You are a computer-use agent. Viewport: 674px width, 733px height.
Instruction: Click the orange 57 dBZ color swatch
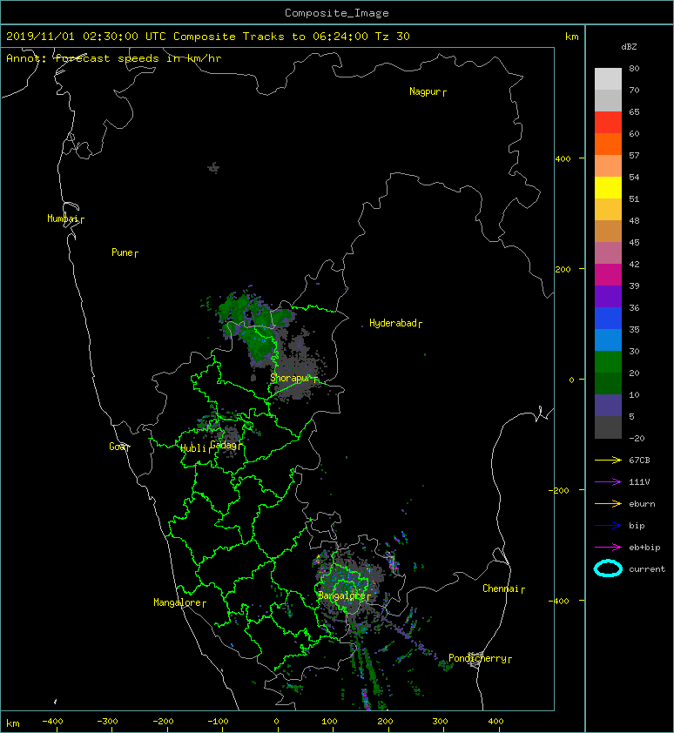(x=608, y=144)
